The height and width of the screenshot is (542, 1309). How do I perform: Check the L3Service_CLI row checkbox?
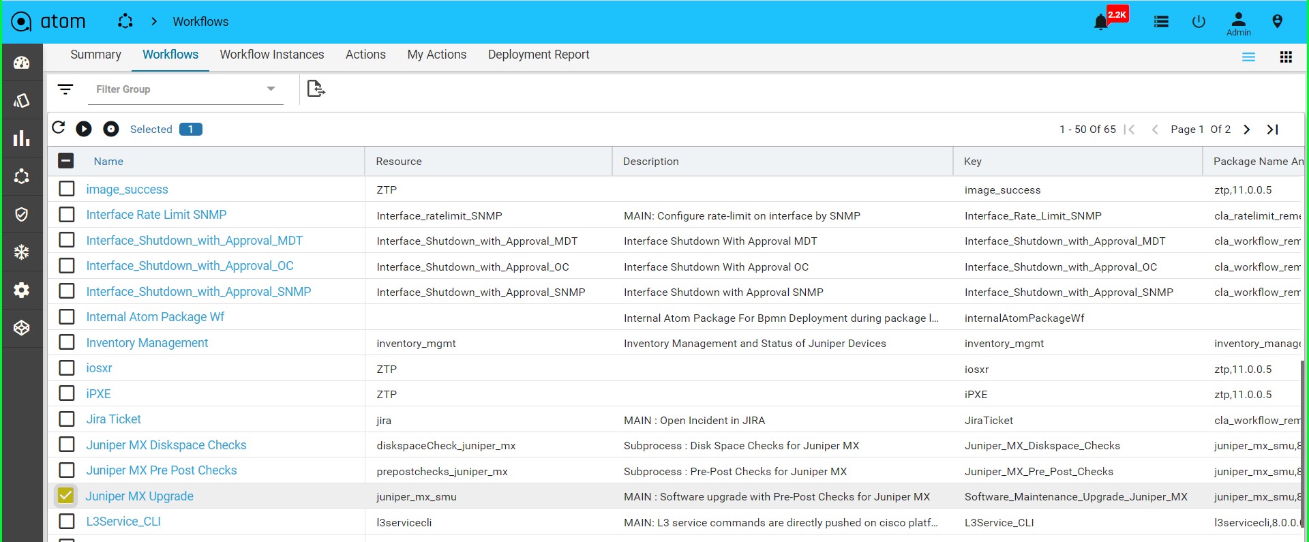point(67,522)
